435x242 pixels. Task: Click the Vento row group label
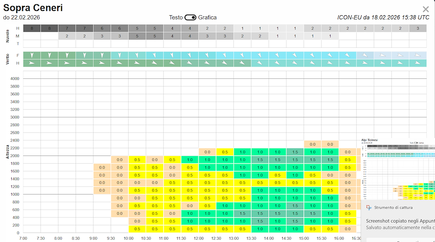(8, 59)
